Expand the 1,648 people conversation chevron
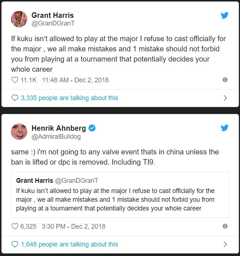The height and width of the screenshot is (256, 240). (225, 244)
